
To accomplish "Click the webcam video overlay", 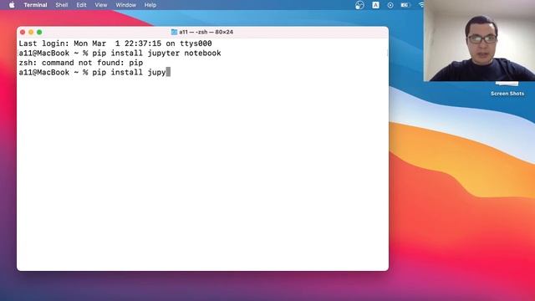I will [479, 41].
